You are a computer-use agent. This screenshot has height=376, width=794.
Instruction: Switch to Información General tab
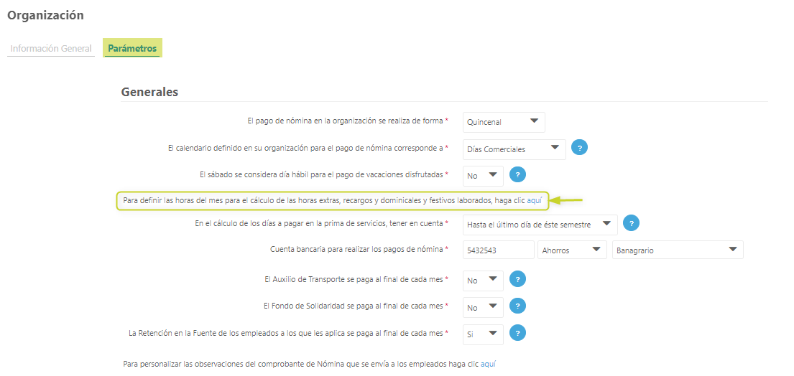(x=51, y=49)
